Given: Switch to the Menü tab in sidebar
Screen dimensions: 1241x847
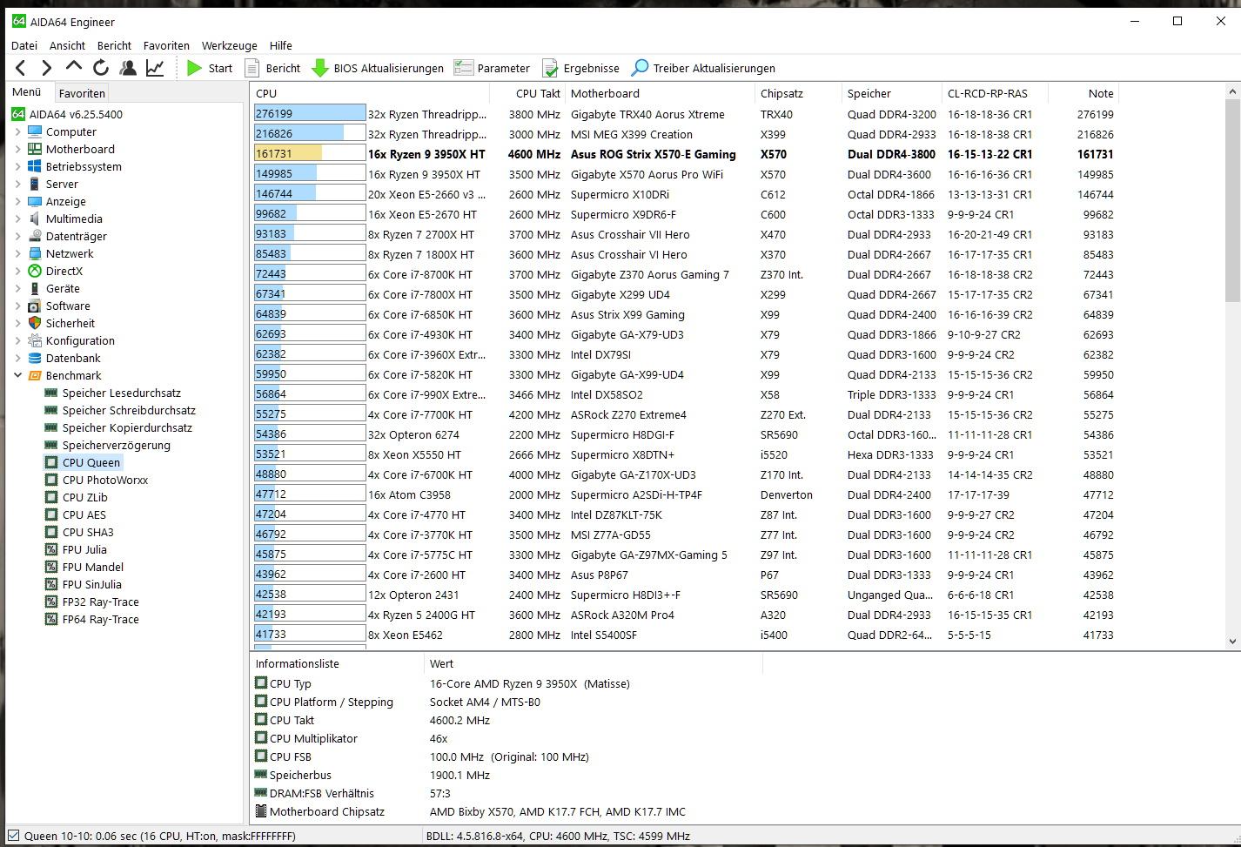Looking at the screenshot, I should pyautogui.click(x=27, y=92).
